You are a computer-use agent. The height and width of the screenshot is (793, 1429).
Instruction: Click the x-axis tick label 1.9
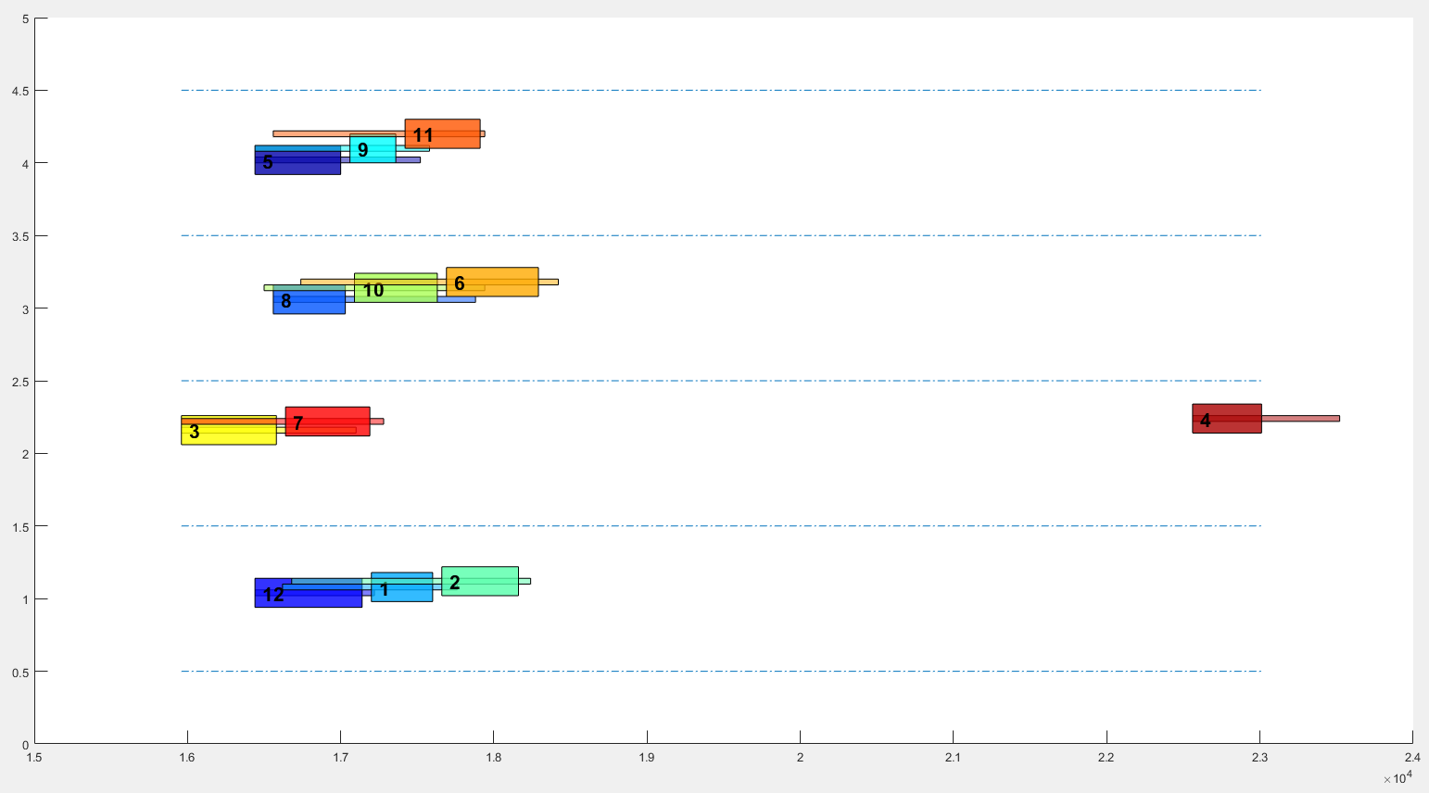click(x=647, y=758)
